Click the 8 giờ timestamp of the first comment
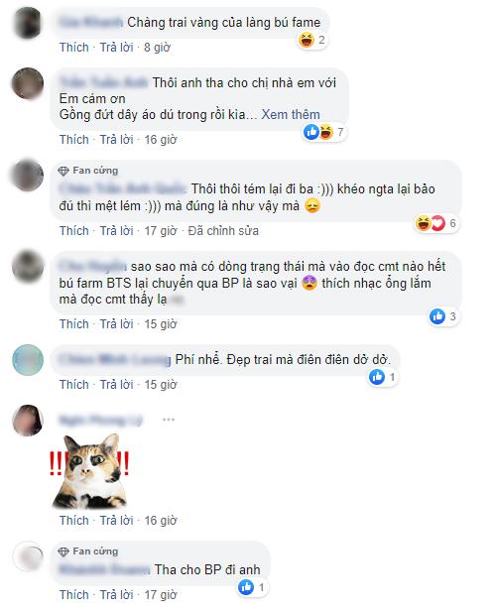This screenshot has height=611, width=495. (x=158, y=48)
